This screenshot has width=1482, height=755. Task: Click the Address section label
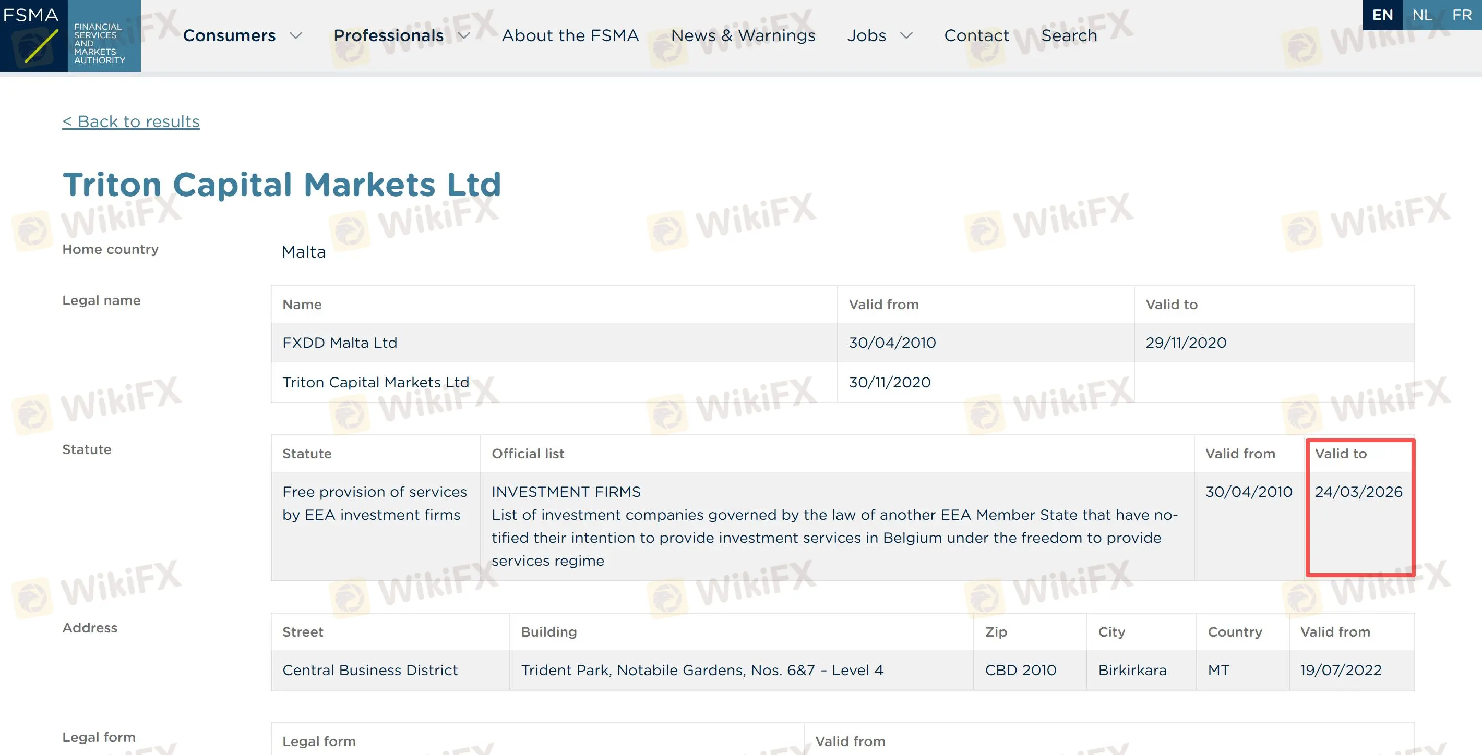(x=90, y=627)
